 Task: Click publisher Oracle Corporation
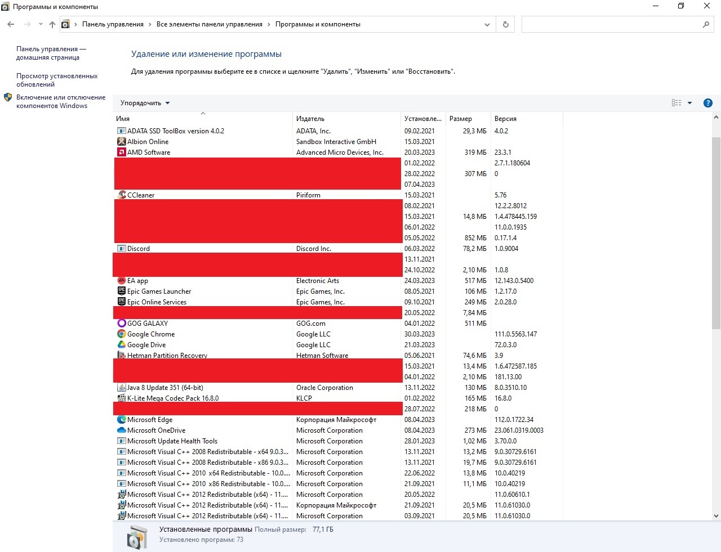coord(324,388)
